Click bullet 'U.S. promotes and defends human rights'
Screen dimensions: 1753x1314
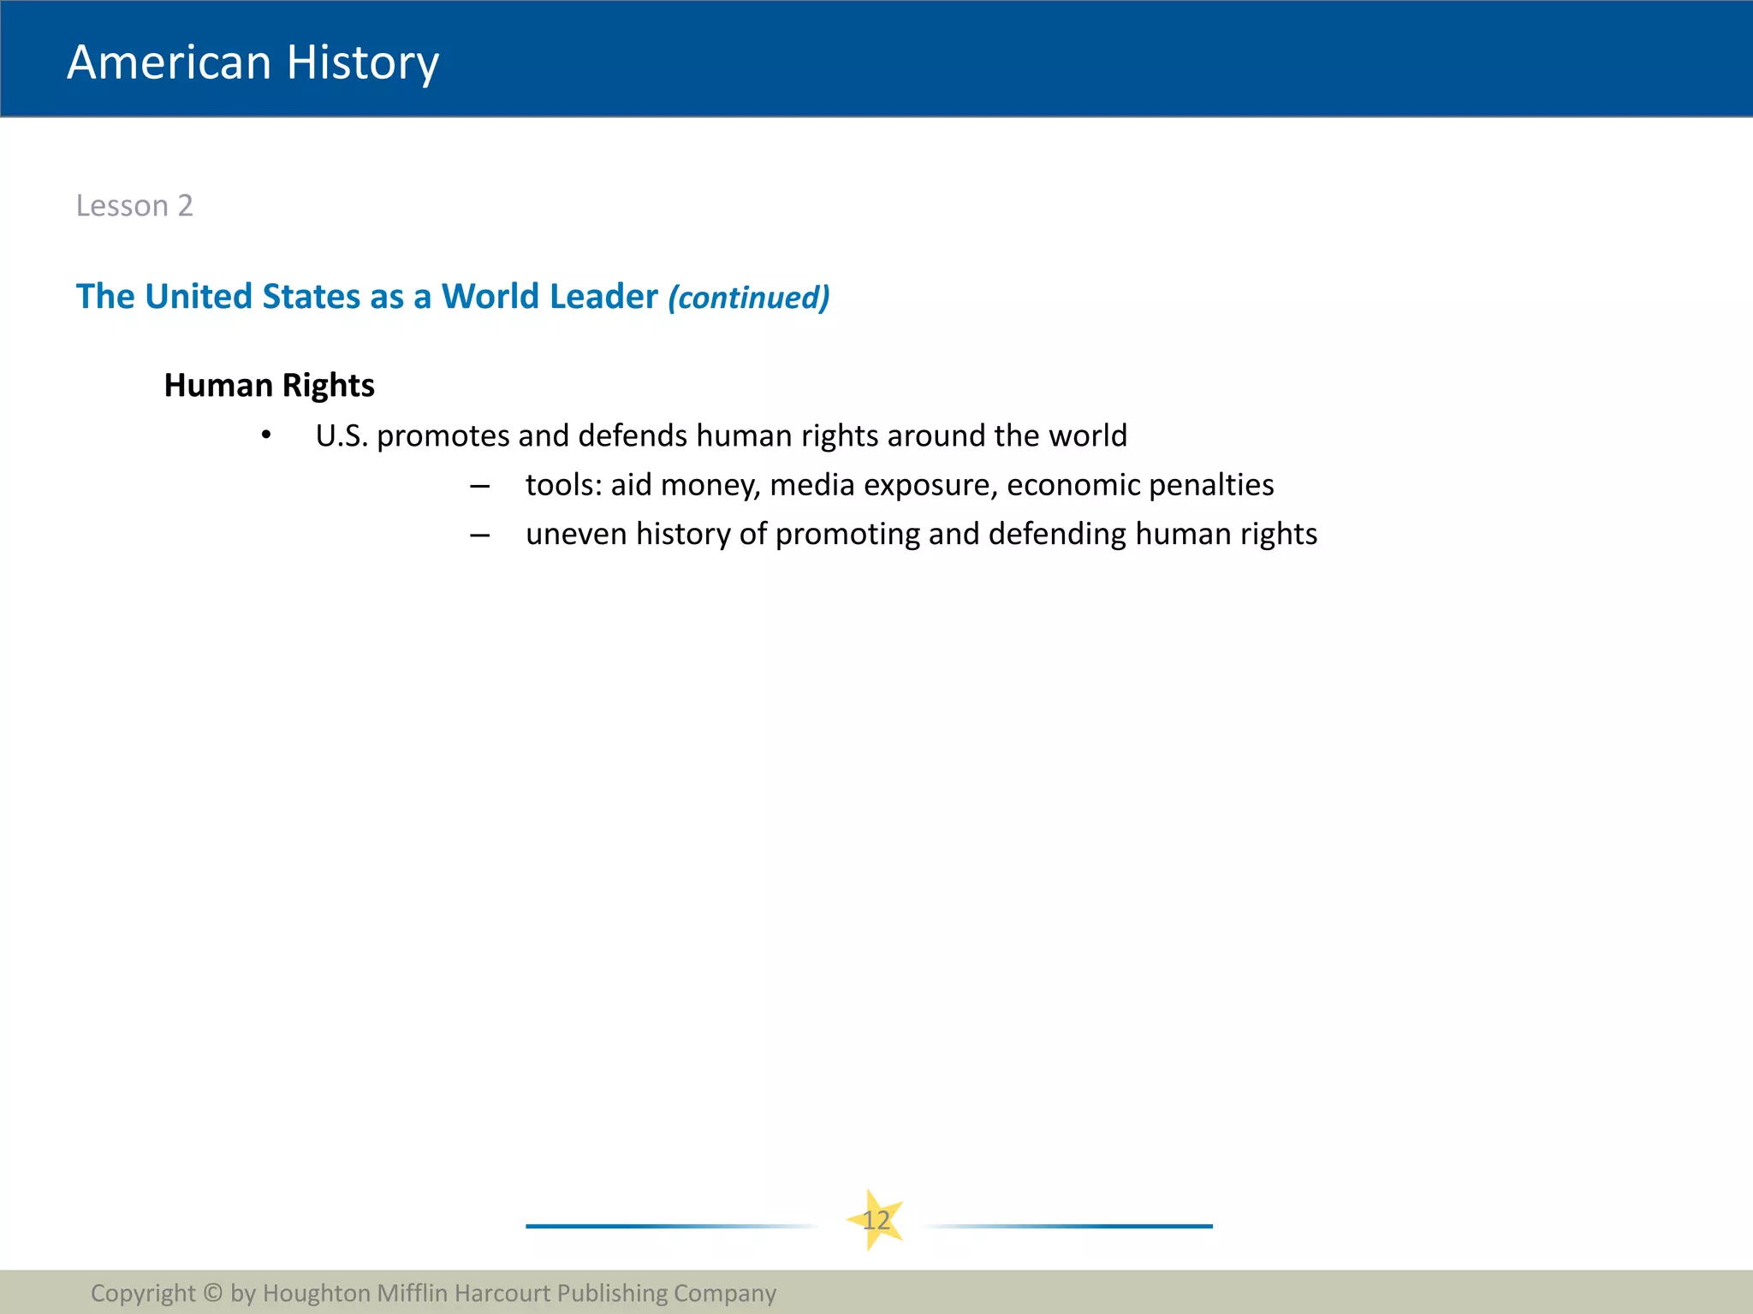pos(721,435)
